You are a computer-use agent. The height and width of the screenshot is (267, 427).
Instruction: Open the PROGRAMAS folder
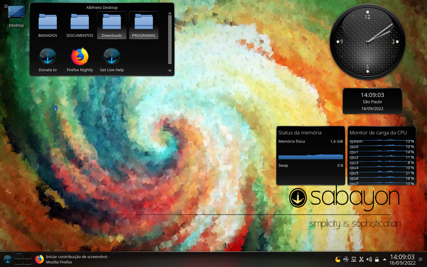point(144,26)
